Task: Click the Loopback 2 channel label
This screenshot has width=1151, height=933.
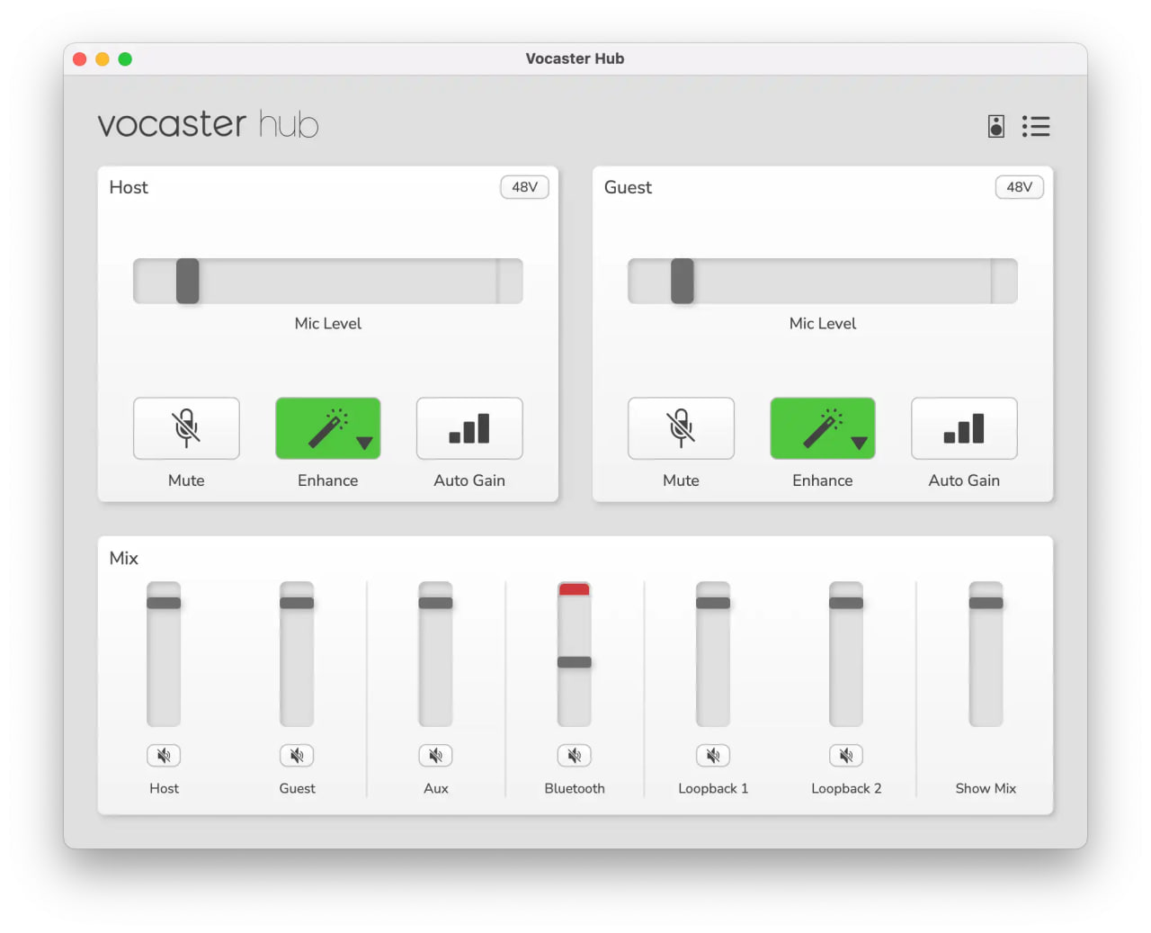Action: point(846,788)
